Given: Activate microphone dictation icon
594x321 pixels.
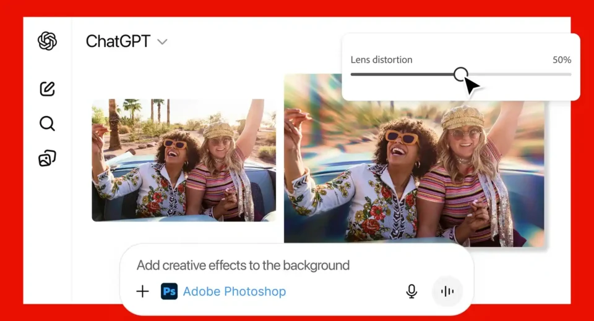Looking at the screenshot, I should coord(411,291).
